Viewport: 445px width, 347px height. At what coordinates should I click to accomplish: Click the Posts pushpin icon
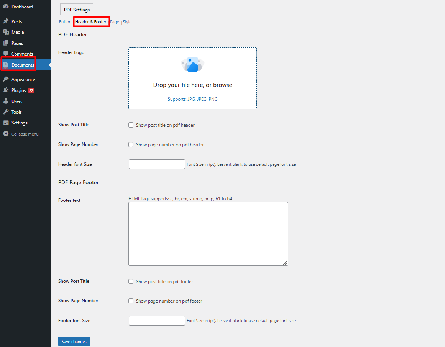point(6,21)
